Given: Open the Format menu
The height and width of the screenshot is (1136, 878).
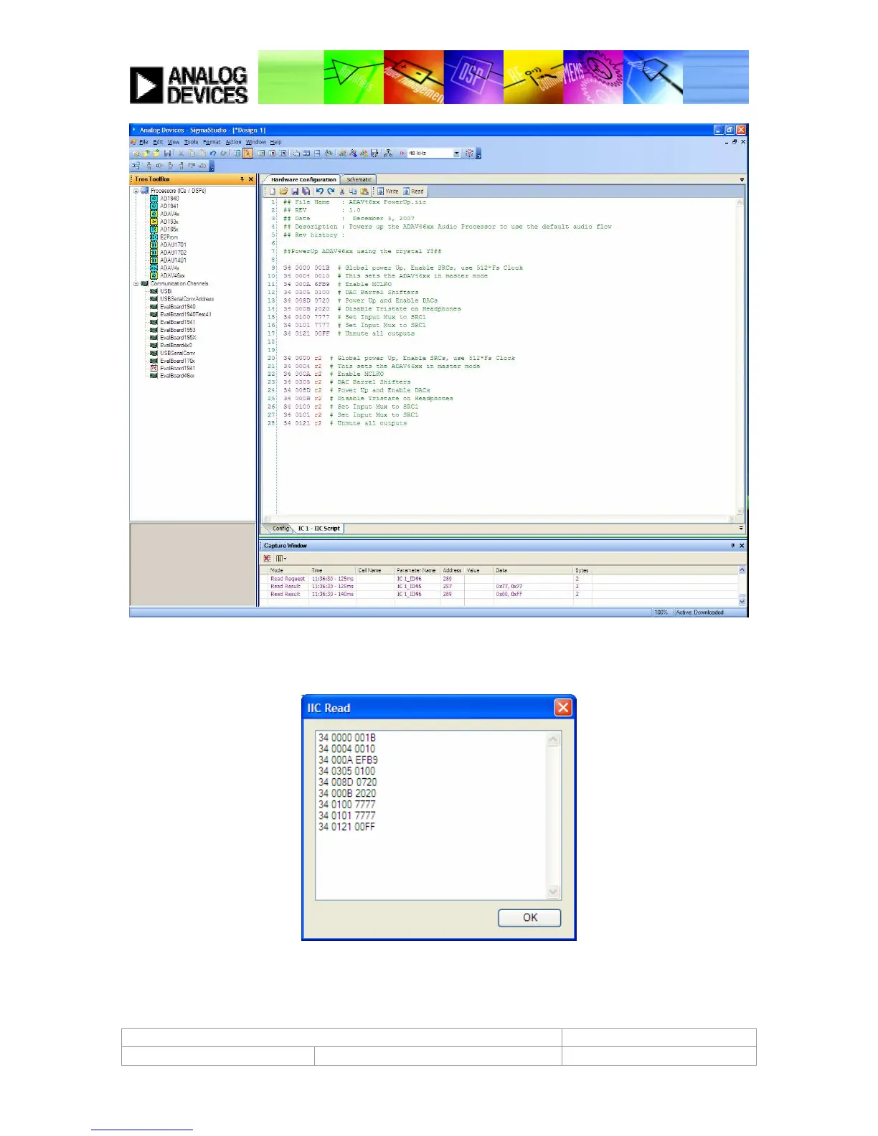Looking at the screenshot, I should [212, 142].
